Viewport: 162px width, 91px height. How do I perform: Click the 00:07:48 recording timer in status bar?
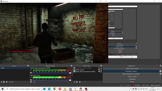pos(137,85)
